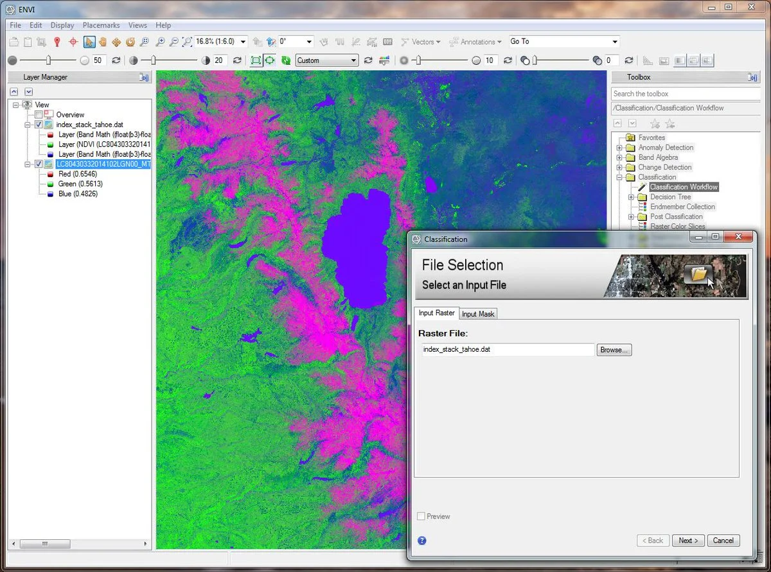The image size is (771, 572).
Task: Click Next in the Classification wizard
Action: (x=687, y=540)
